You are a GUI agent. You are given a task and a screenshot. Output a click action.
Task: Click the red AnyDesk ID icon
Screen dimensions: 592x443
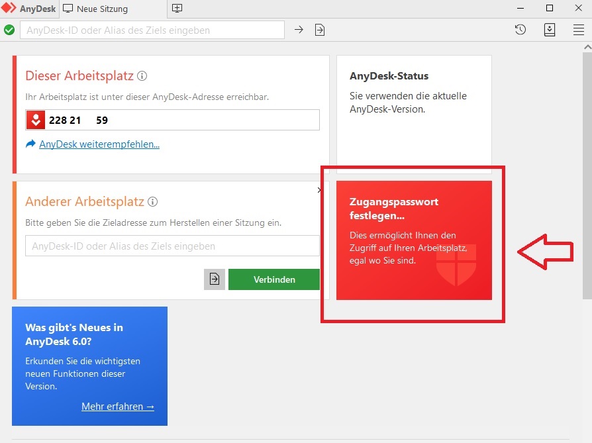(36, 120)
